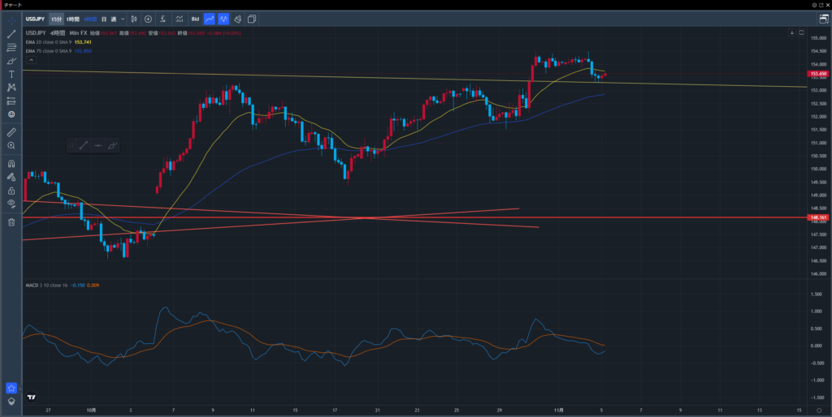Select the trend line drawing tool
The width and height of the screenshot is (832, 417).
pyautogui.click(x=11, y=34)
